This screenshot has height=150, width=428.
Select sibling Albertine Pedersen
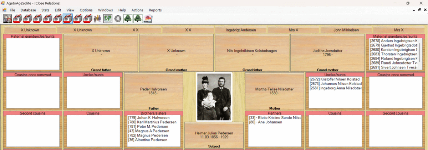[148, 140]
